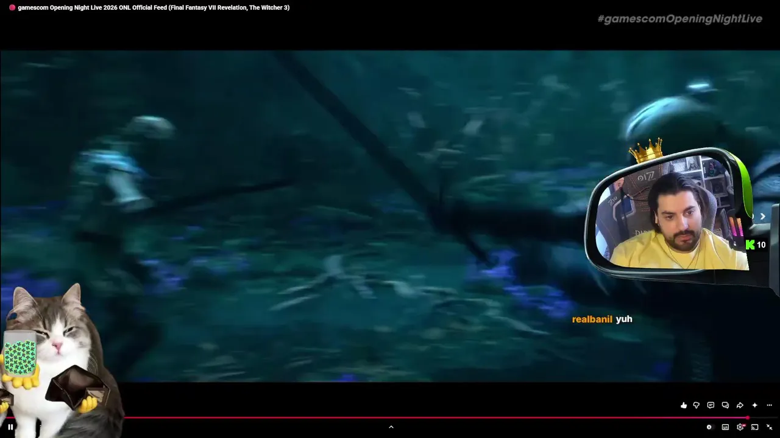Screen dimensions: 780x438
Task: Click the #gamescomOpeningNightLive hashtag
Action: [680, 19]
